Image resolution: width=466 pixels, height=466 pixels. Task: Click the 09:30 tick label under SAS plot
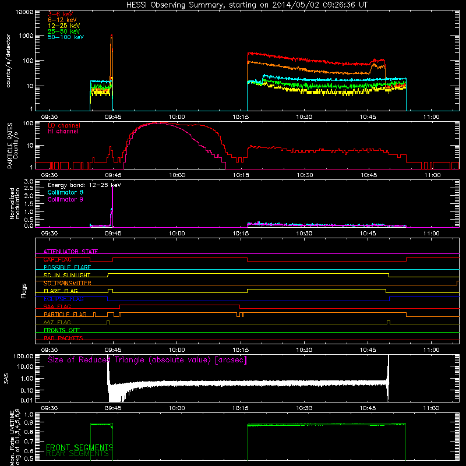click(50, 408)
